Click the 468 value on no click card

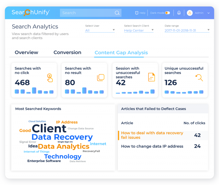pyautogui.click(x=22, y=83)
